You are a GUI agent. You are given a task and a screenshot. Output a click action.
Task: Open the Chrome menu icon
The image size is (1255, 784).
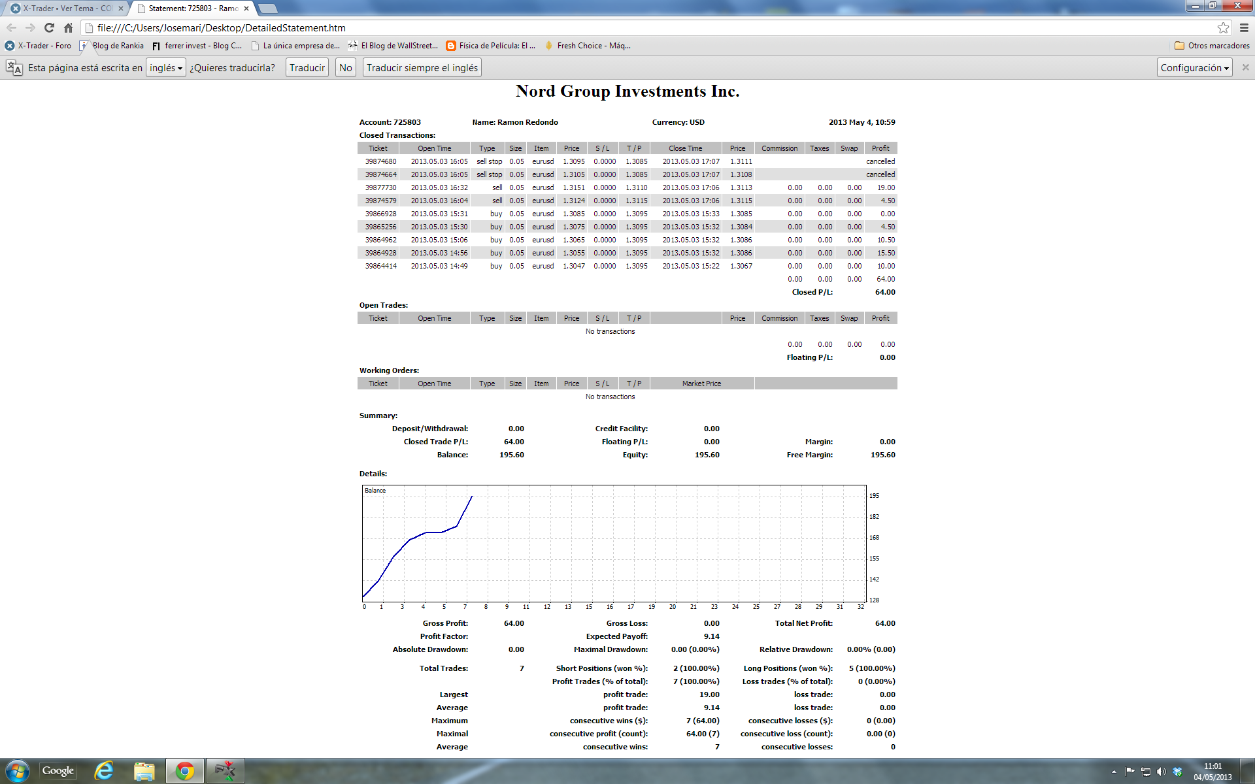click(1244, 27)
